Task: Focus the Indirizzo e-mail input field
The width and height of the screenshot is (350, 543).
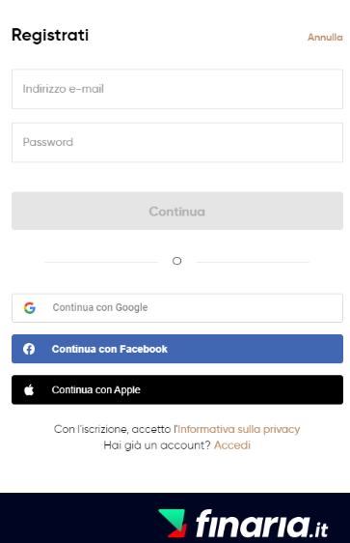Action: 177,89
